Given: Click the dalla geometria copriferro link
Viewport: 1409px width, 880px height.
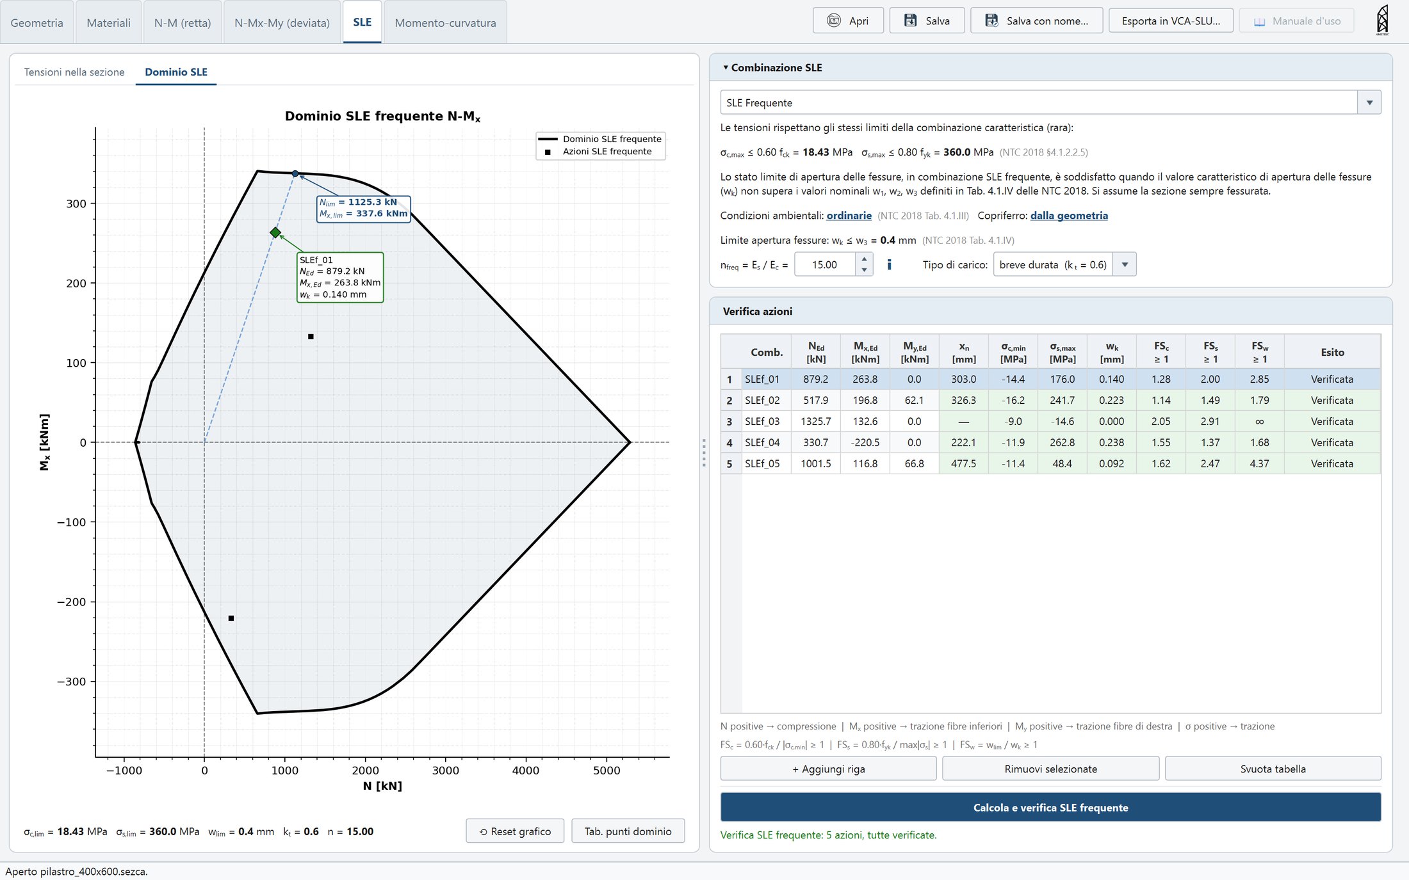Looking at the screenshot, I should click(1069, 215).
